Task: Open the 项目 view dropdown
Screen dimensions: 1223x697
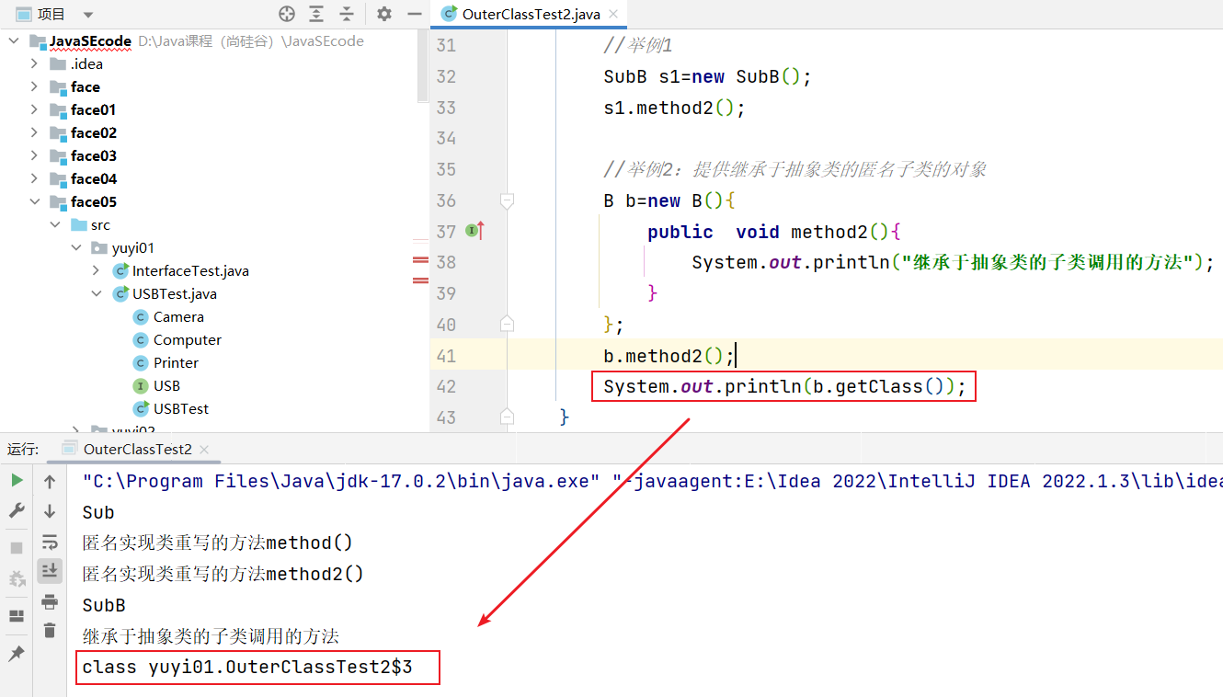Action: 88,15
